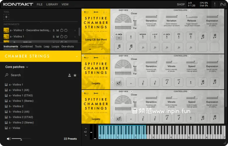The width and height of the screenshot is (228, 146).
Task: Click the wrench icon in the bottom Legato panel
Action: 96,93
